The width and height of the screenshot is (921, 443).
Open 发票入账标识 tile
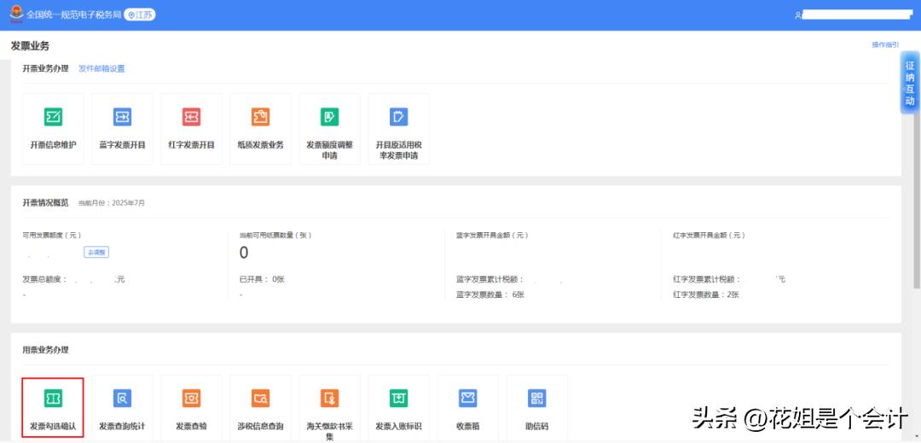coord(399,408)
